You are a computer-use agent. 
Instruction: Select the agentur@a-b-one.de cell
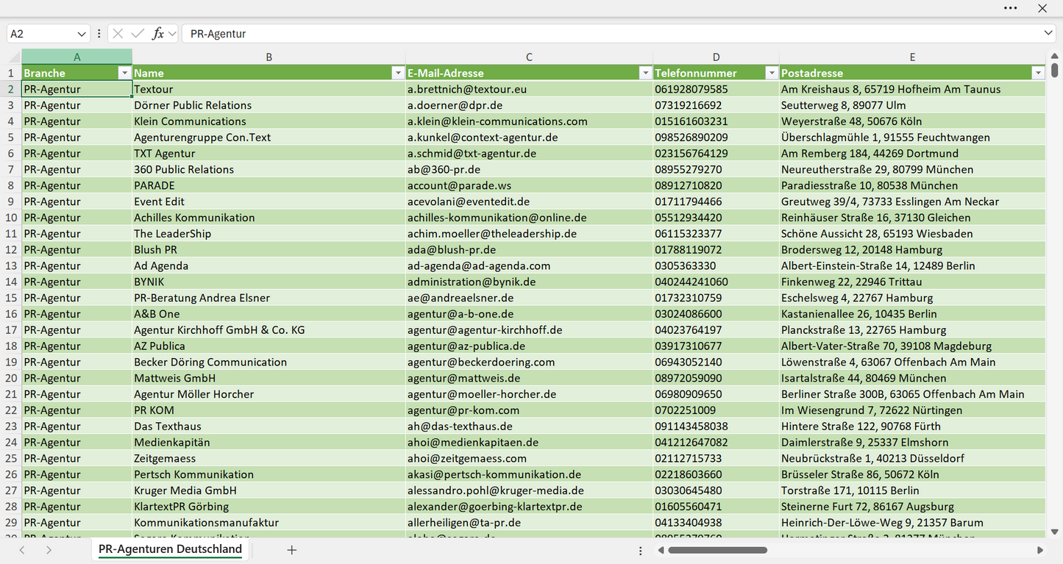529,314
